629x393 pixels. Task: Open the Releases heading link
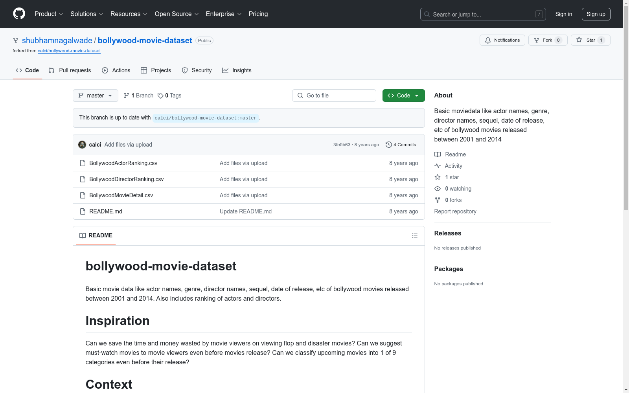[448, 233]
